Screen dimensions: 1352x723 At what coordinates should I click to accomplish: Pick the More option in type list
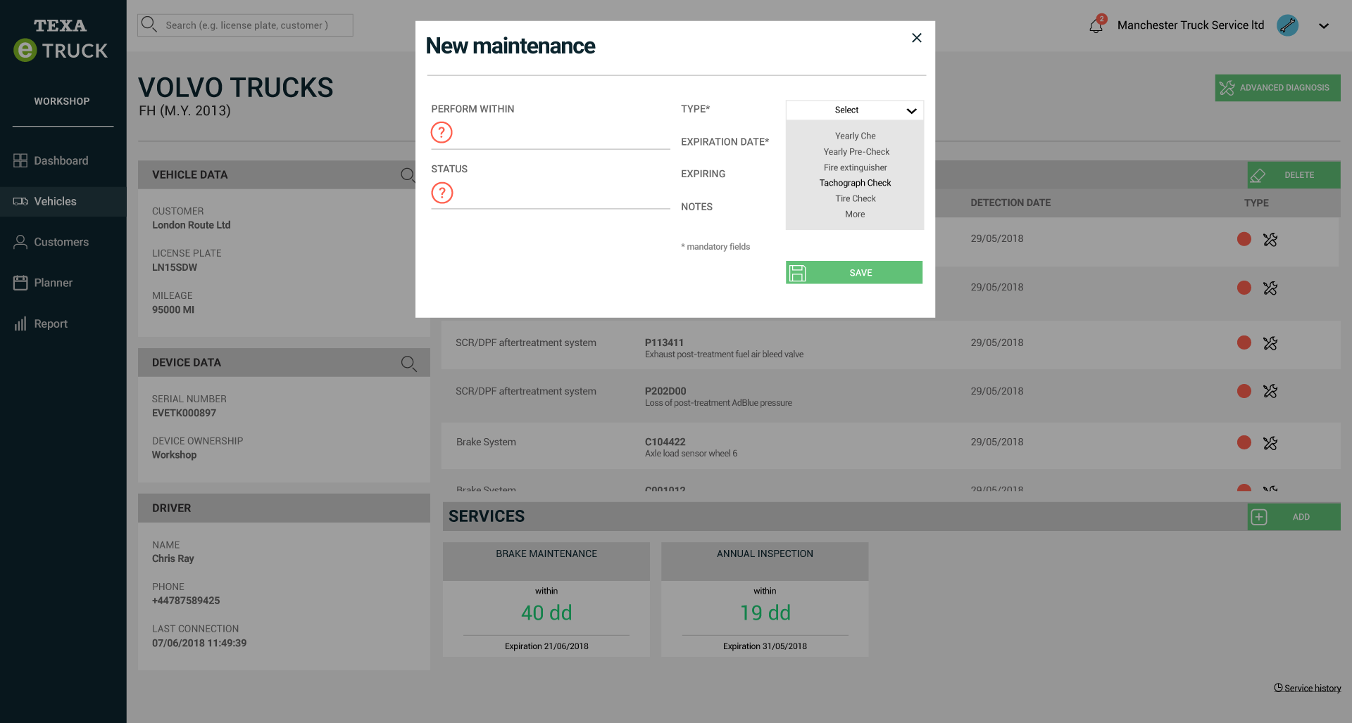tap(855, 215)
